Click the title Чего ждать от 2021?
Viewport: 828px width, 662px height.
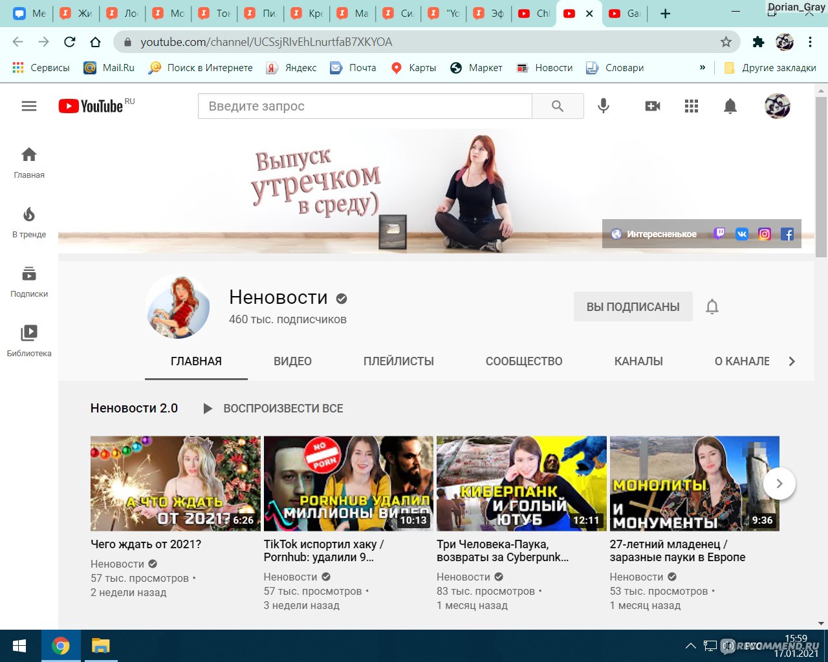point(146,544)
